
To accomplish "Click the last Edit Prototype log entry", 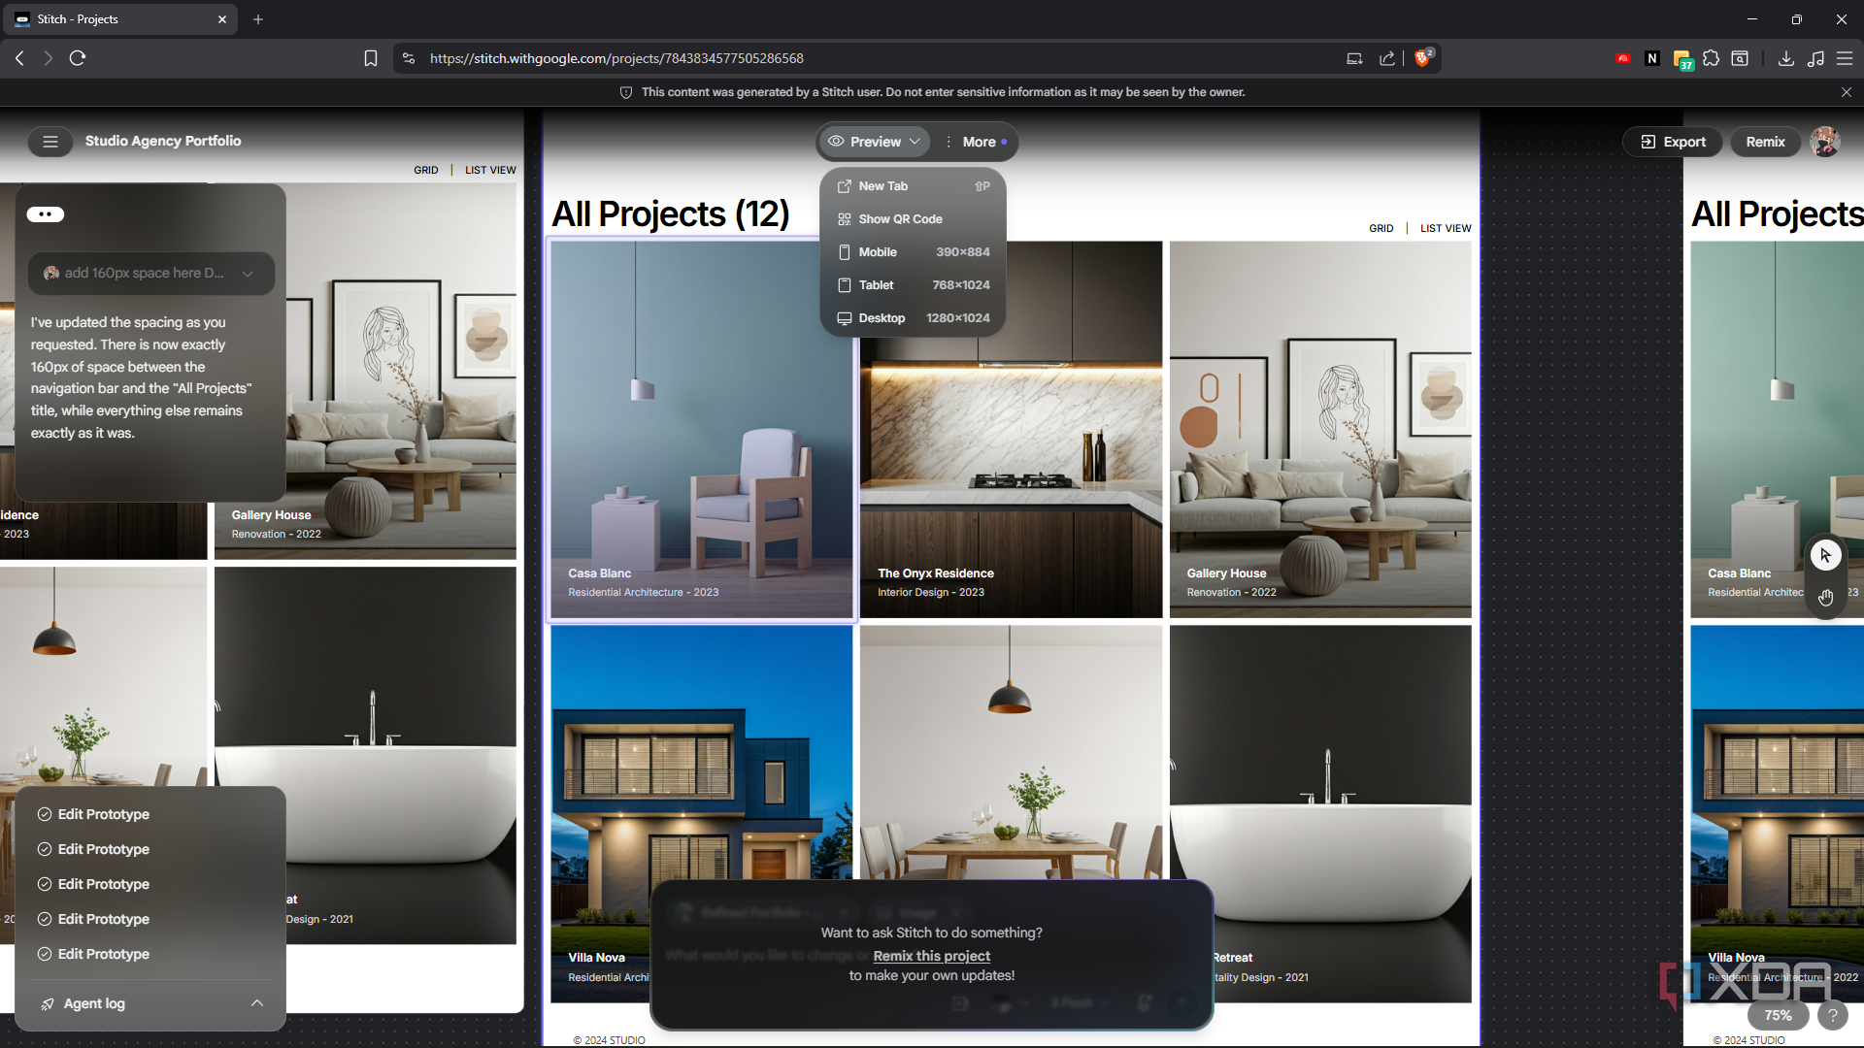I will 94,954.
